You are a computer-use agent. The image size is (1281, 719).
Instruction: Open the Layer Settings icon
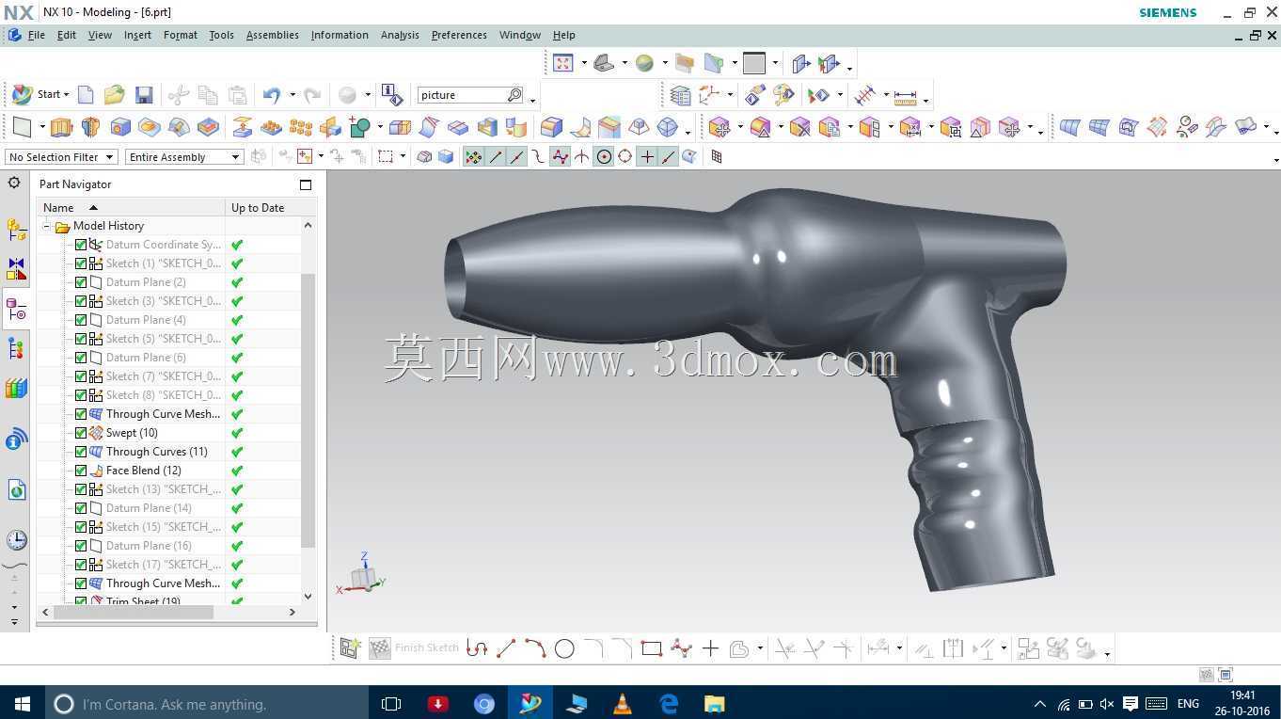(680, 95)
